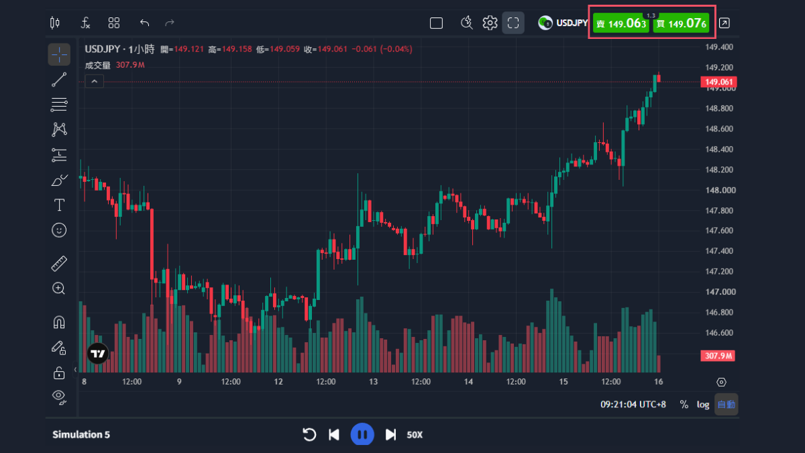The width and height of the screenshot is (805, 453).
Task: Step forward to next bar
Action: pos(390,434)
